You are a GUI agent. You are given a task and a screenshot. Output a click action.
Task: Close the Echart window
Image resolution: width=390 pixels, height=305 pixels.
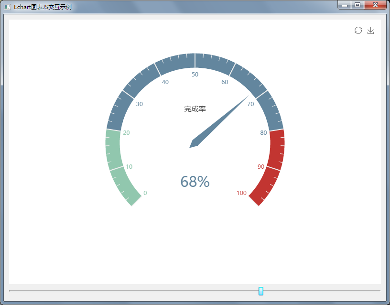click(375, 5)
